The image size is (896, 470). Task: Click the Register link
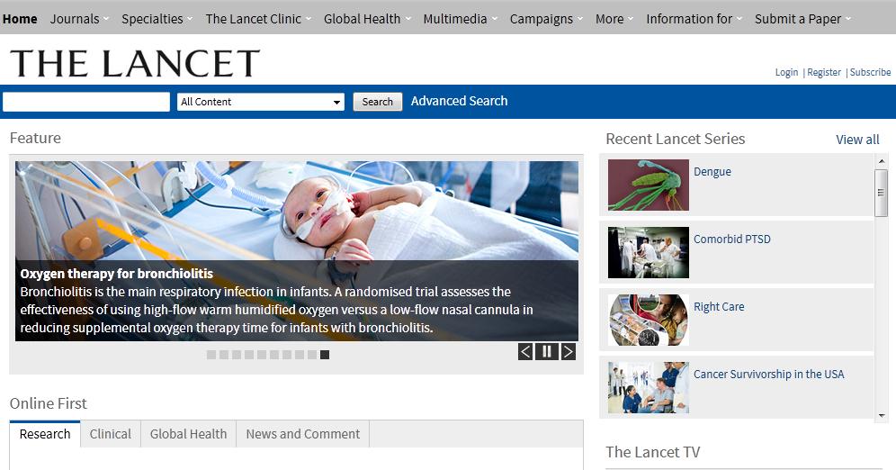tap(823, 72)
